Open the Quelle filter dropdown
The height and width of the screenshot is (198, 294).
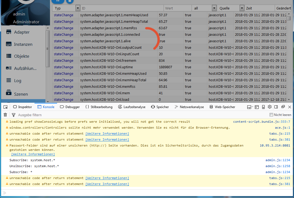pyautogui.click(x=242, y=8)
